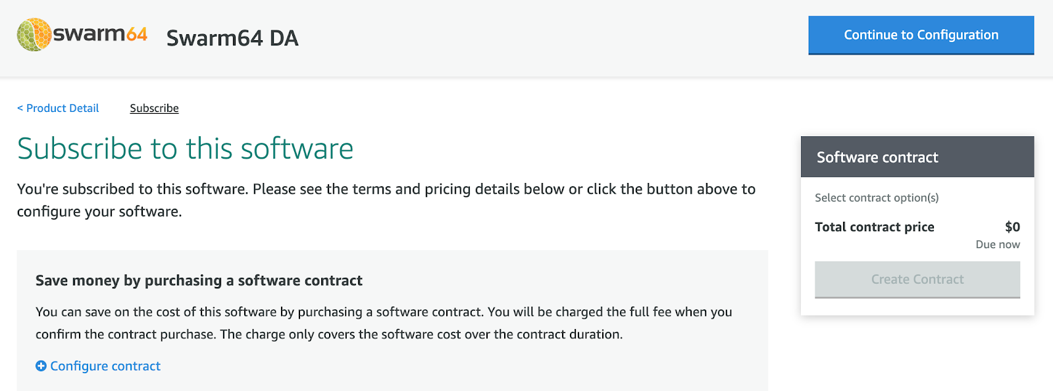
Task: Open the Configure contract link
Action: pos(105,366)
